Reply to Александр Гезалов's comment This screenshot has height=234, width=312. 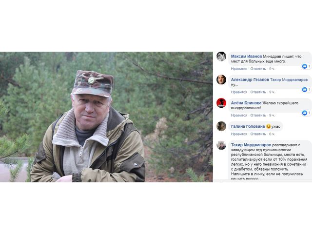coord(258,92)
